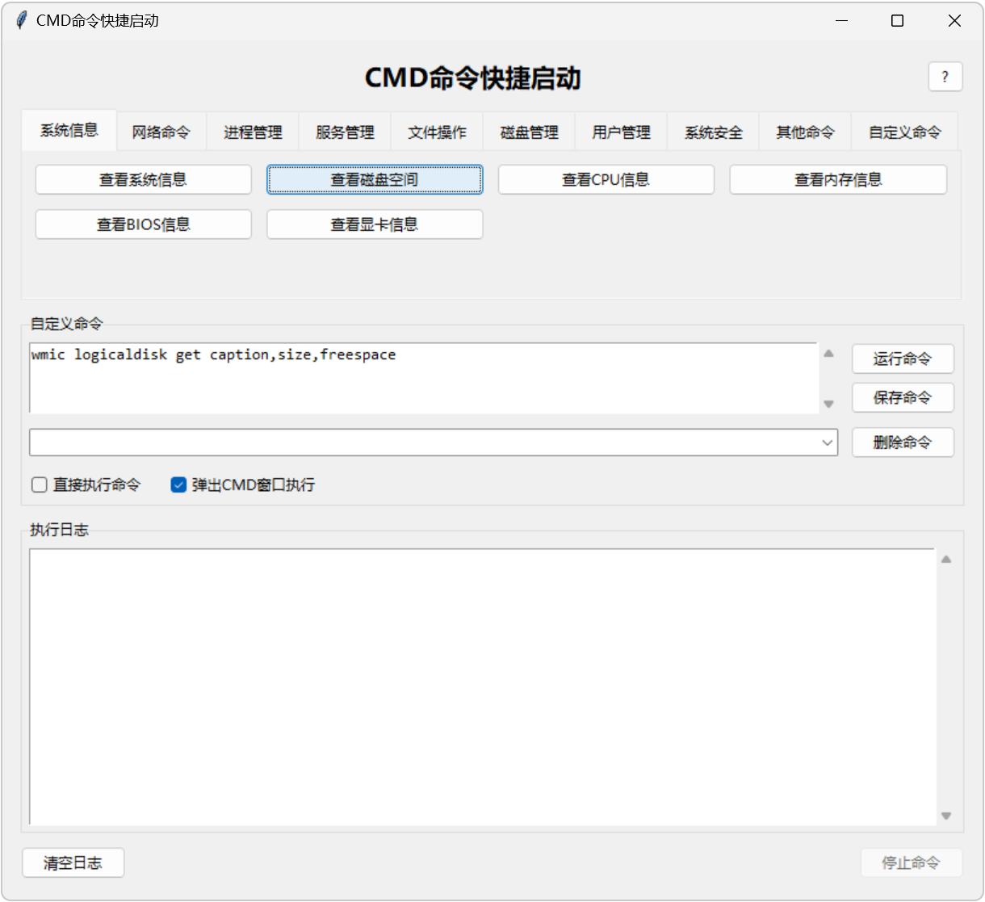
Task: Click the 删除命令 button
Action: (x=903, y=443)
